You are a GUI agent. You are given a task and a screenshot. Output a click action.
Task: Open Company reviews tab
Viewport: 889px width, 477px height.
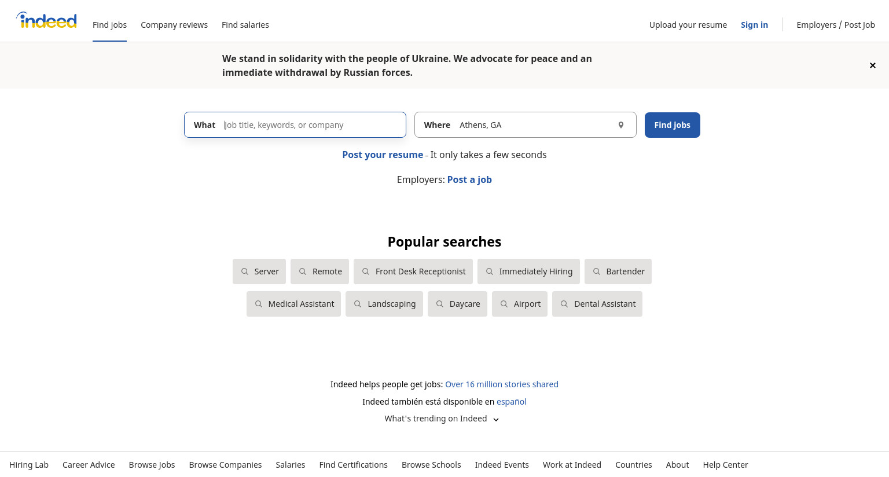[x=174, y=25]
